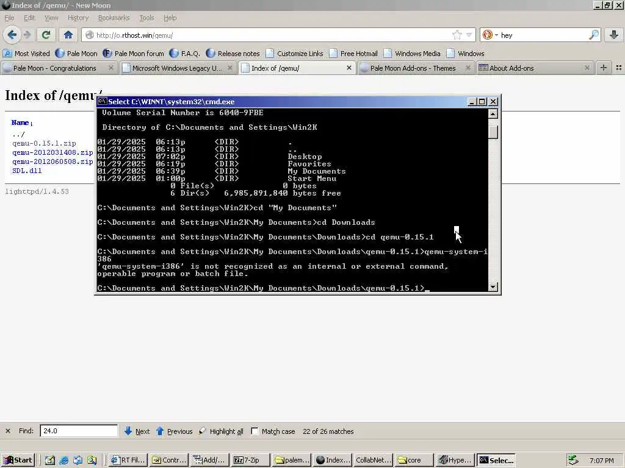Switch to HyperTerminal taskbar button
625x468 pixels.
[x=455, y=460]
